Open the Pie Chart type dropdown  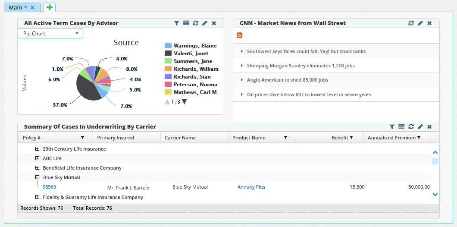[50, 33]
